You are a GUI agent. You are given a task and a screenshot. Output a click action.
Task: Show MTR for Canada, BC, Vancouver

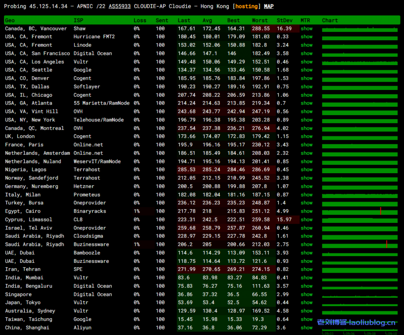coord(306,28)
